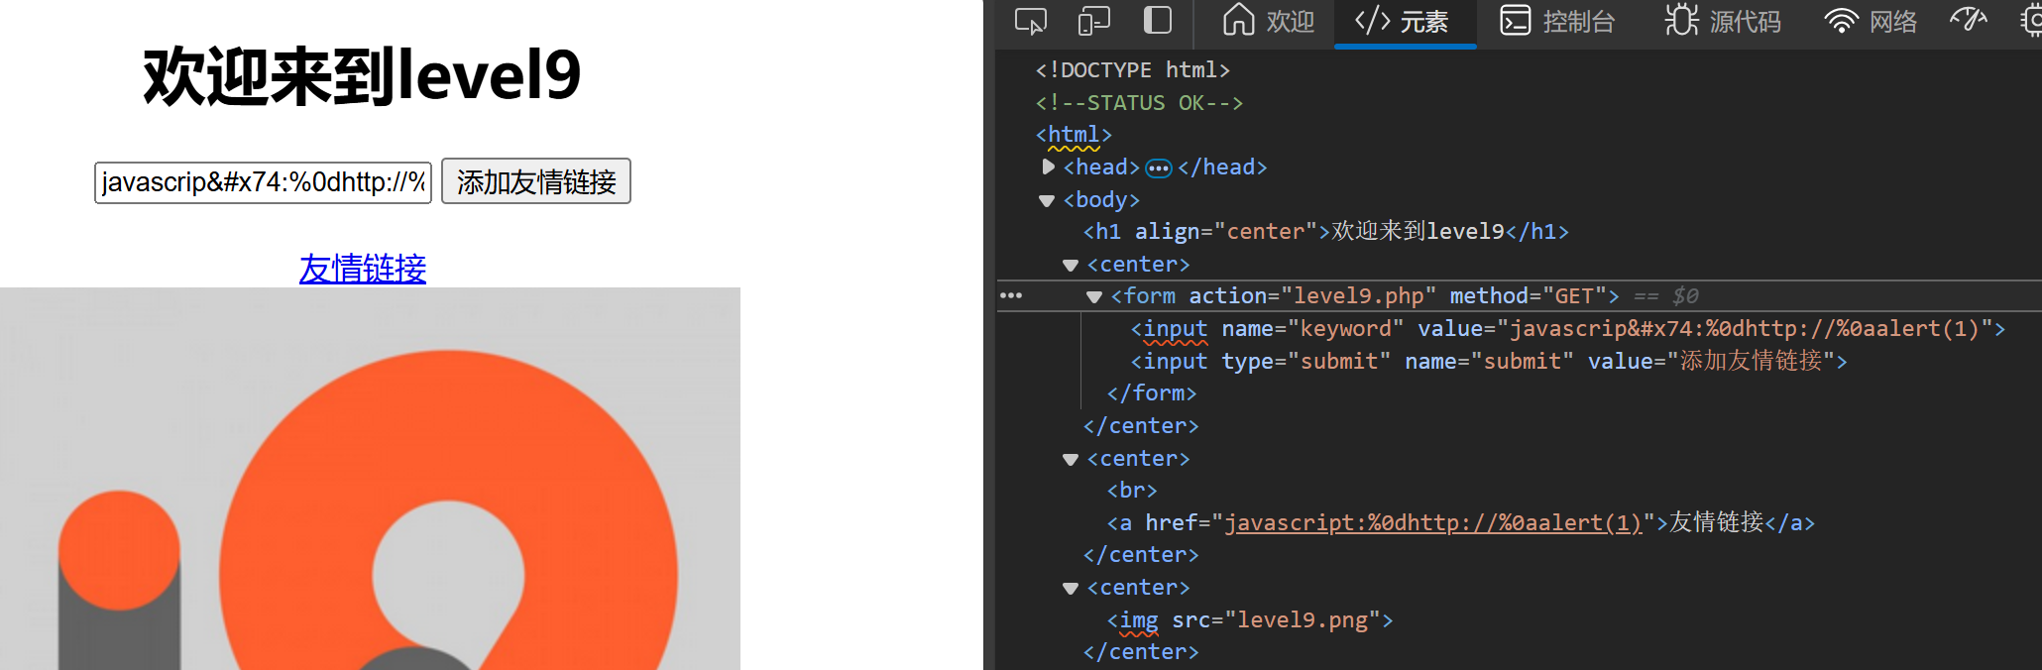The width and height of the screenshot is (2042, 670).
Task: Click the keyword input field on page
Action: click(x=263, y=182)
